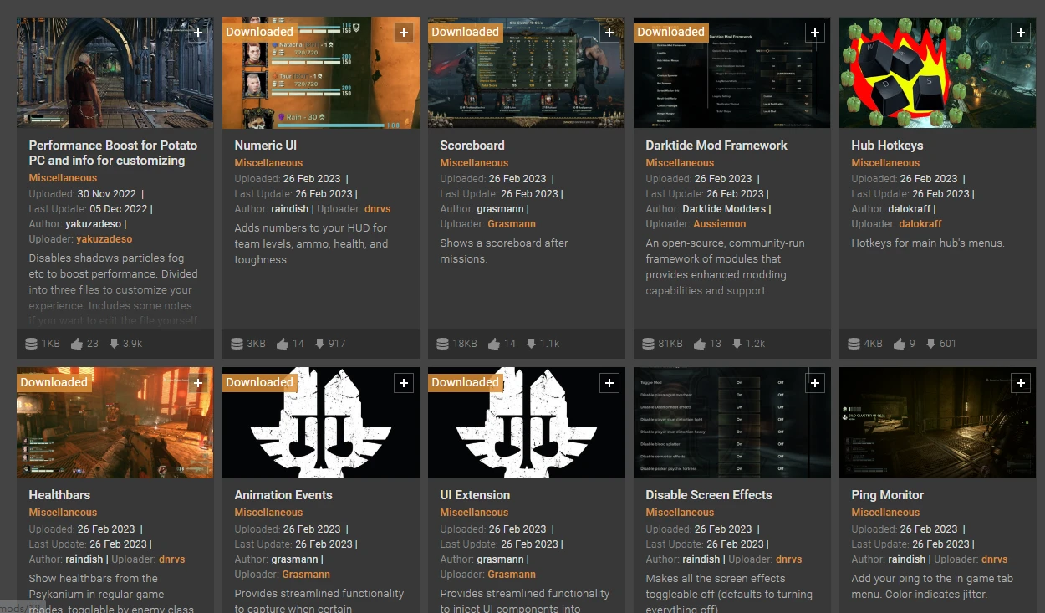Click plus icon on UI Extension card
Image resolution: width=1045 pixels, height=613 pixels.
point(609,383)
